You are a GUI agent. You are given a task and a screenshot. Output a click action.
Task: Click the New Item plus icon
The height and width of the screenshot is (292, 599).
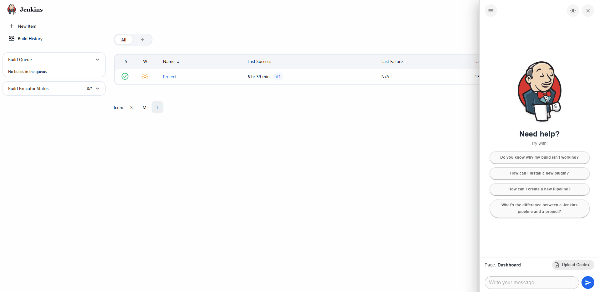pos(12,26)
